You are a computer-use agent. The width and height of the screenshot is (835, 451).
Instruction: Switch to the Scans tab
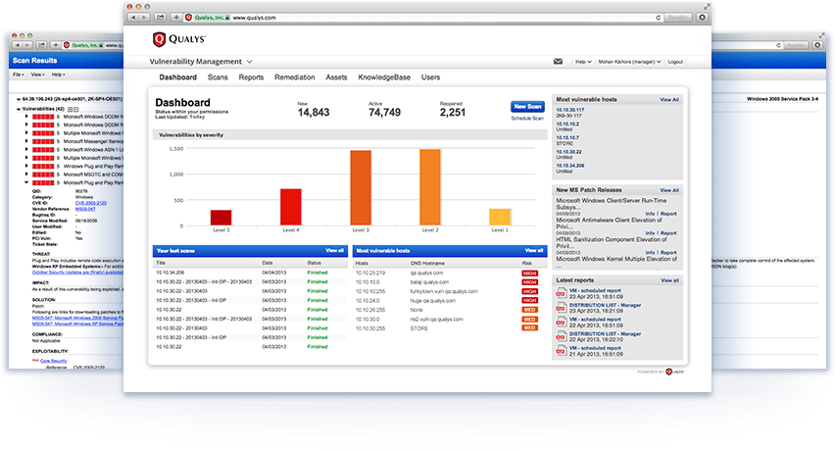(218, 77)
